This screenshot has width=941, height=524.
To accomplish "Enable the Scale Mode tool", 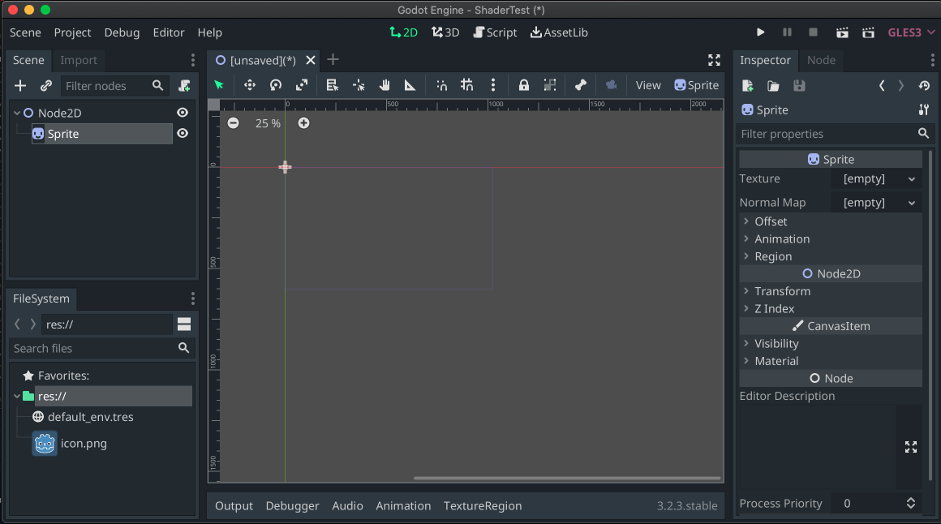I will (x=303, y=84).
